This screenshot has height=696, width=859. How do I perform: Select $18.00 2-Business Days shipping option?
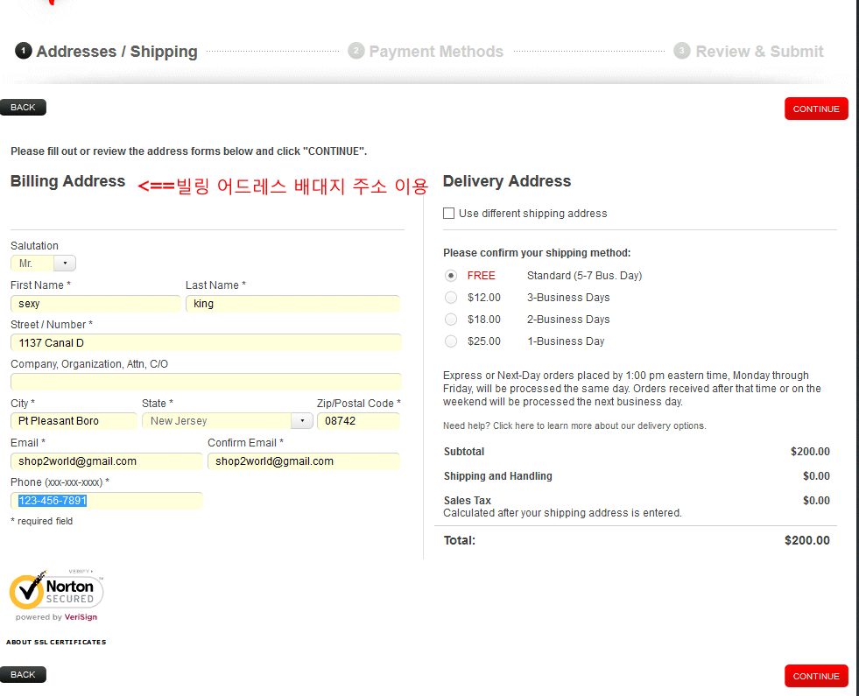[451, 320]
